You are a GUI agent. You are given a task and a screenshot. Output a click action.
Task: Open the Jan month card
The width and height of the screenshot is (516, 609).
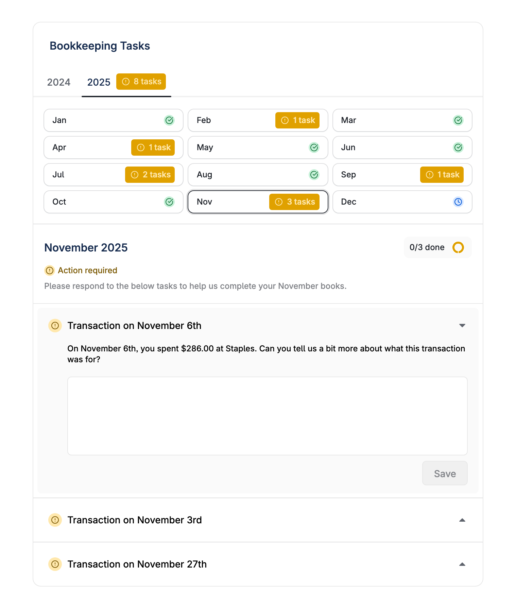click(x=114, y=120)
